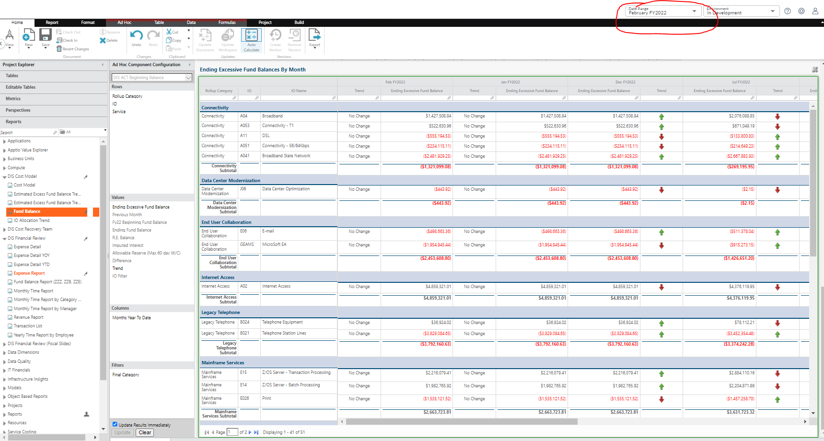
Task: Click the Check In icon
Action: tap(59, 40)
